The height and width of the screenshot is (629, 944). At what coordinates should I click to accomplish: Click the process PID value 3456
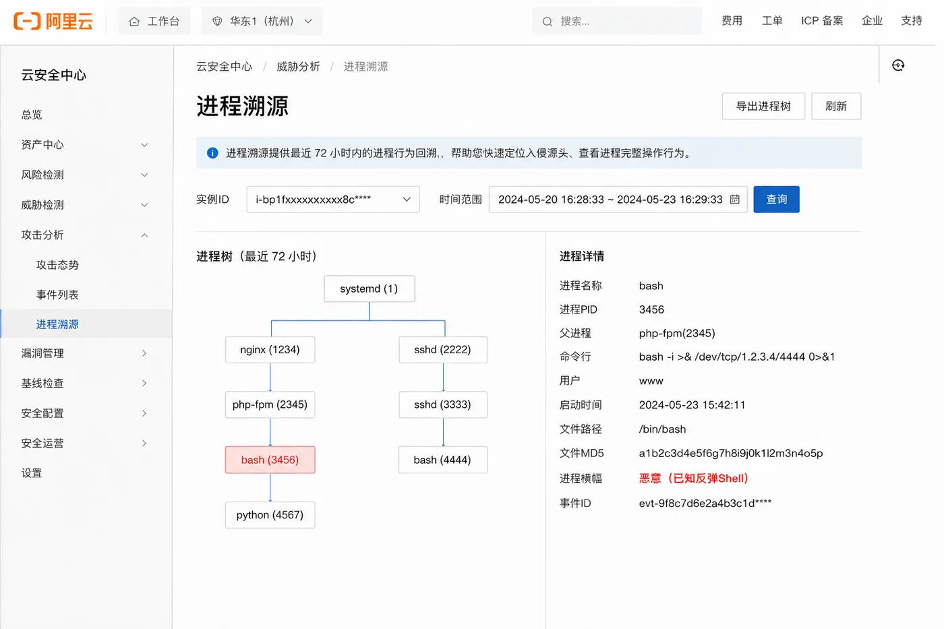coord(651,309)
